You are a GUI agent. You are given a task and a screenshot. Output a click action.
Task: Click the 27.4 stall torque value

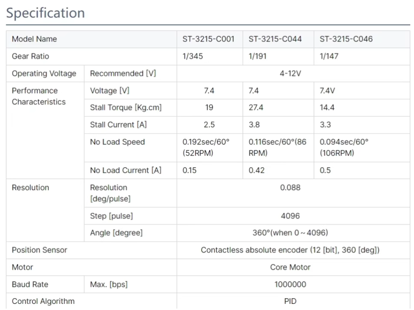tap(256, 108)
